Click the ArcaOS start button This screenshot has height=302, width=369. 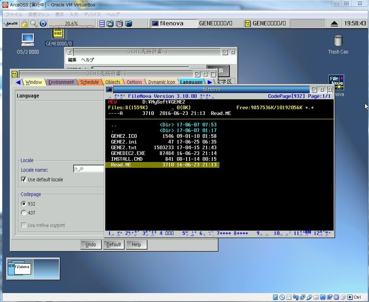11,23
